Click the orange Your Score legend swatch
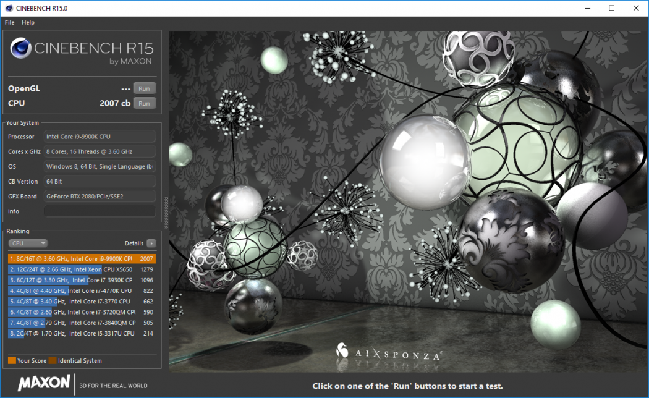 [12, 360]
